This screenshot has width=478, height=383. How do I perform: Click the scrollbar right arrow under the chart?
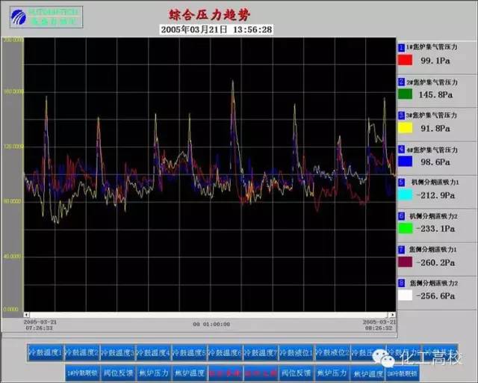coord(392,315)
